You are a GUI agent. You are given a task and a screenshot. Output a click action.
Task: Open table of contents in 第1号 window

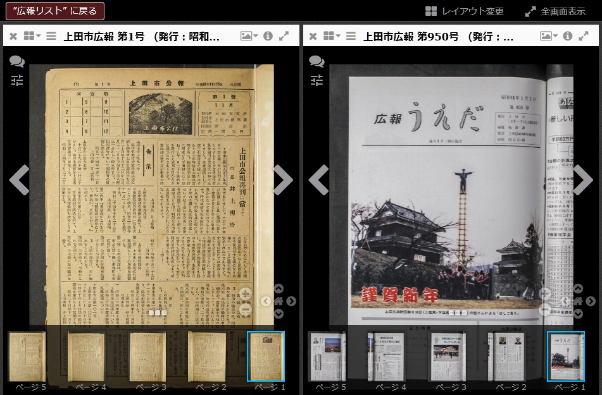51,36
